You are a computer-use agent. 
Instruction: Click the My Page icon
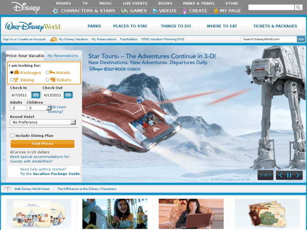tap(216, 11)
